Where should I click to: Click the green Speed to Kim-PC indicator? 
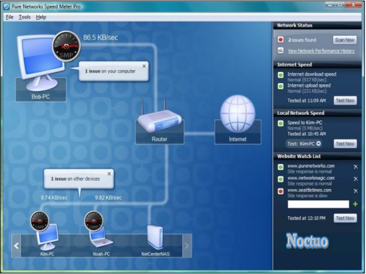(280, 124)
